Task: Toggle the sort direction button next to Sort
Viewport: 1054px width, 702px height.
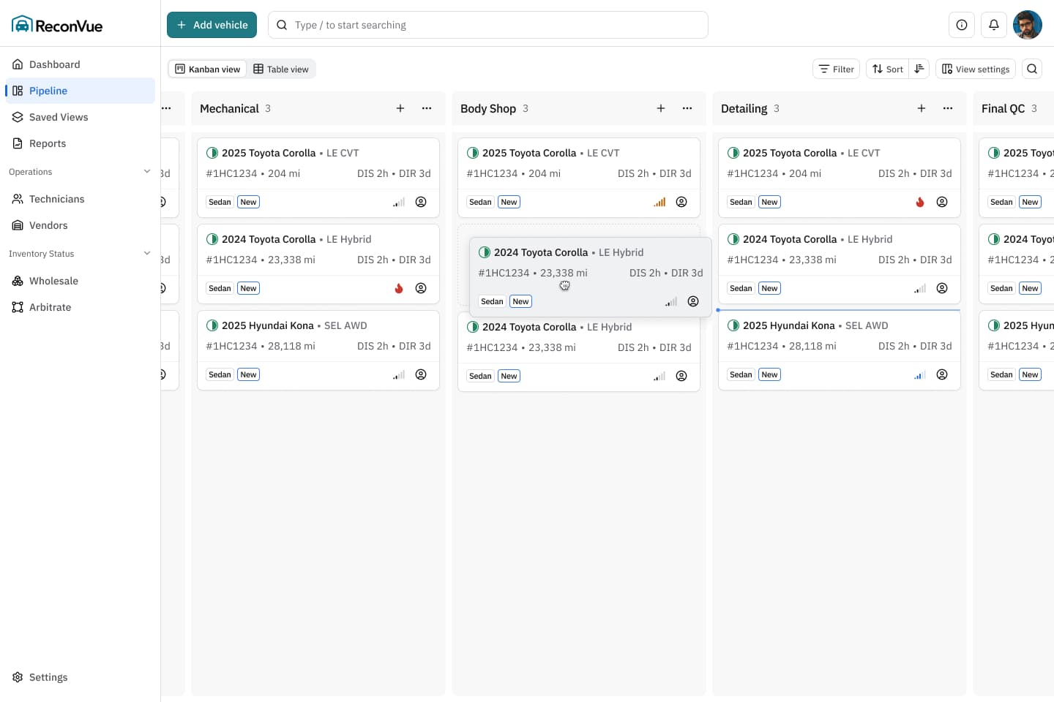Action: pos(919,68)
